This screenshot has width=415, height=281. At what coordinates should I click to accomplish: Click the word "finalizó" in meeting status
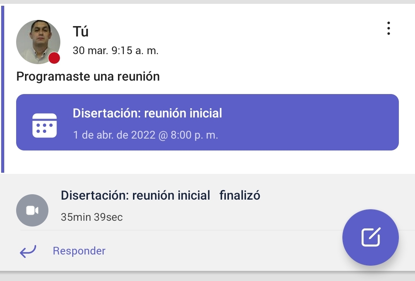pyautogui.click(x=240, y=196)
